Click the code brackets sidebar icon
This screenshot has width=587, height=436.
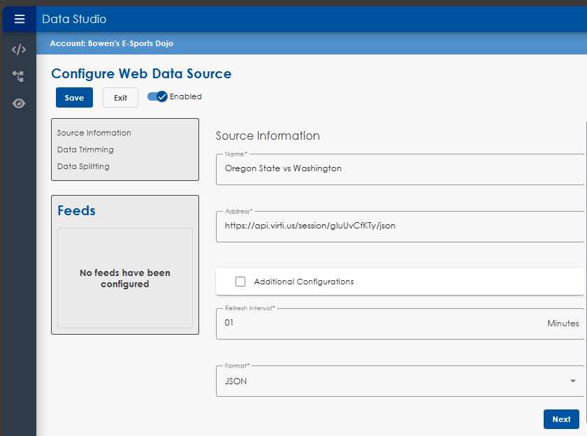pyautogui.click(x=19, y=50)
